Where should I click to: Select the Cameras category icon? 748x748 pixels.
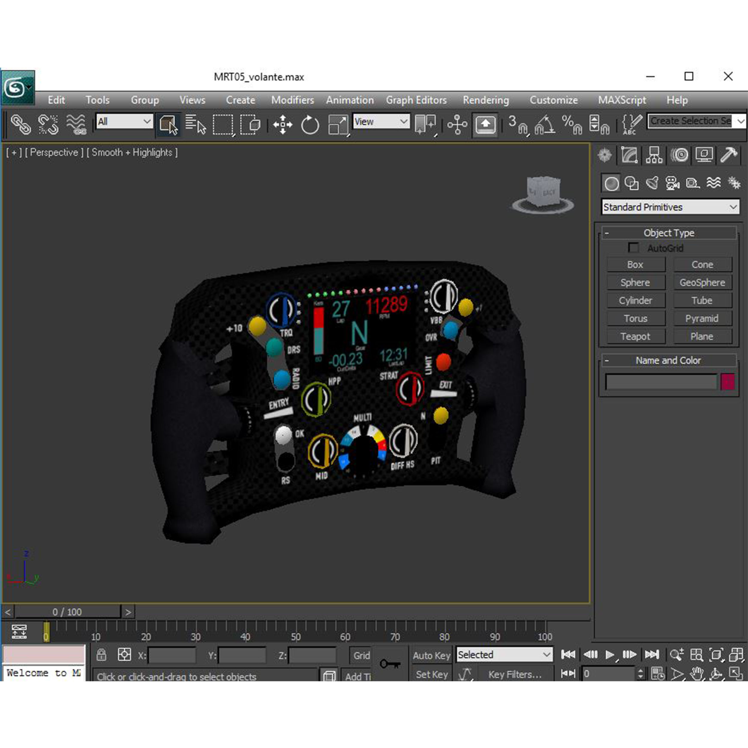[x=673, y=183]
